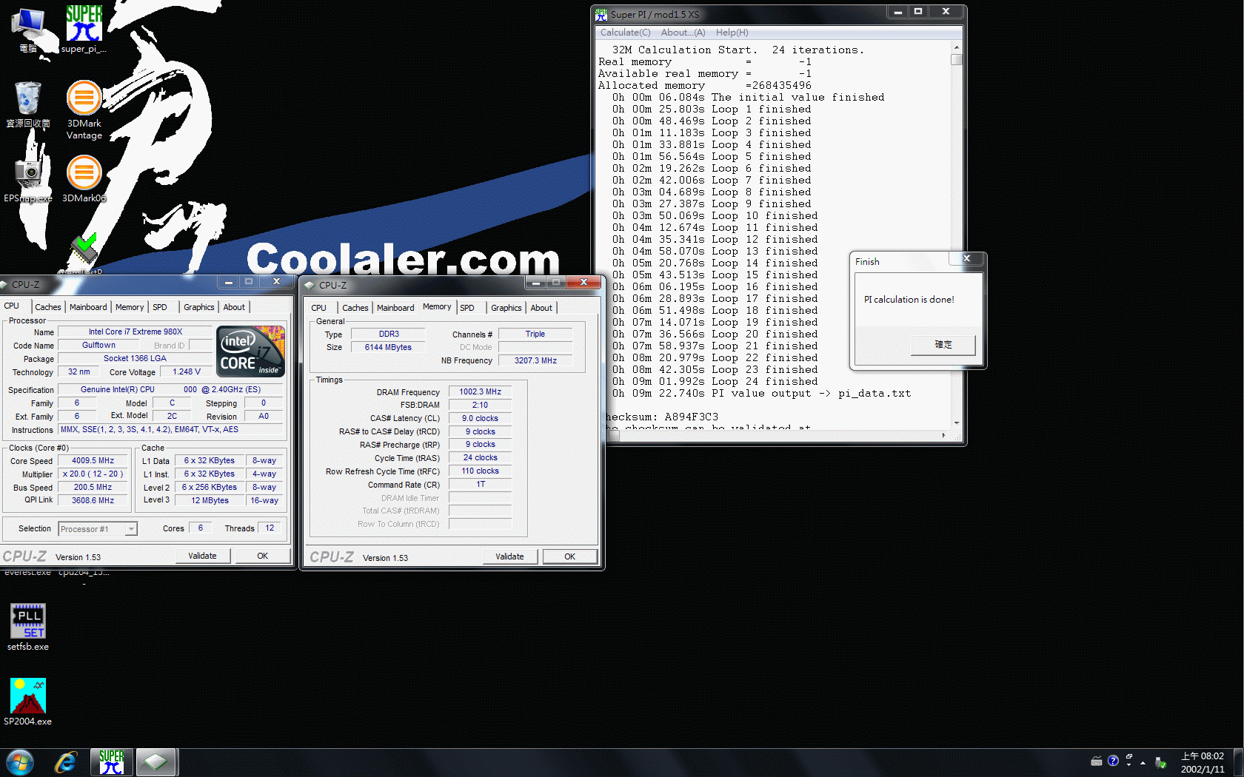Switch to CPU tab in right CPU-Z window
The image size is (1244, 777).
coord(319,308)
